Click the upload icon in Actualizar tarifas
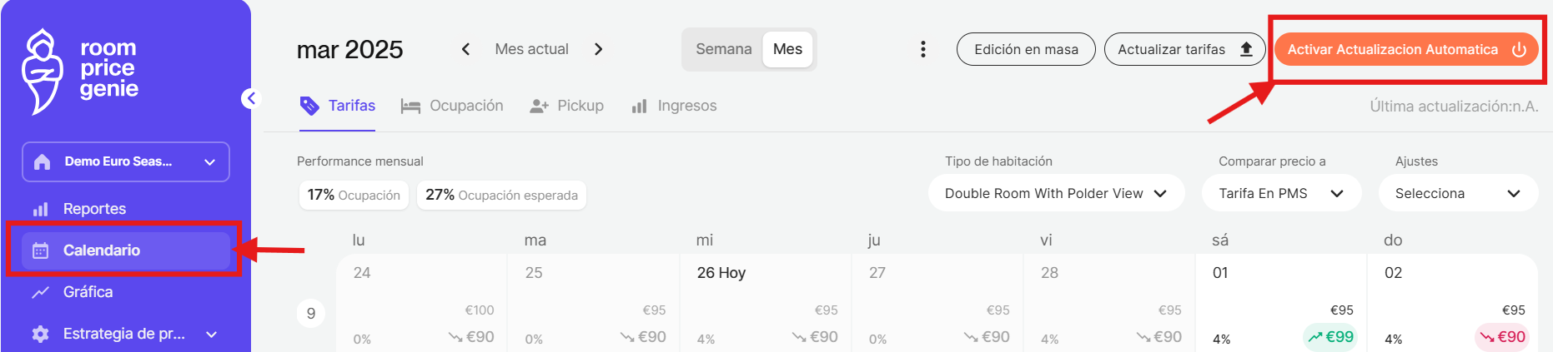 click(1246, 49)
